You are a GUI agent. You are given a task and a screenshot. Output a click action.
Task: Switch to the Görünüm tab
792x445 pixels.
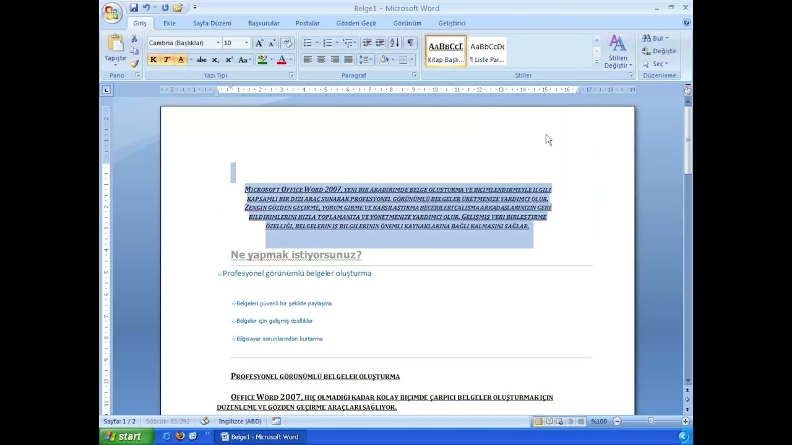407,23
